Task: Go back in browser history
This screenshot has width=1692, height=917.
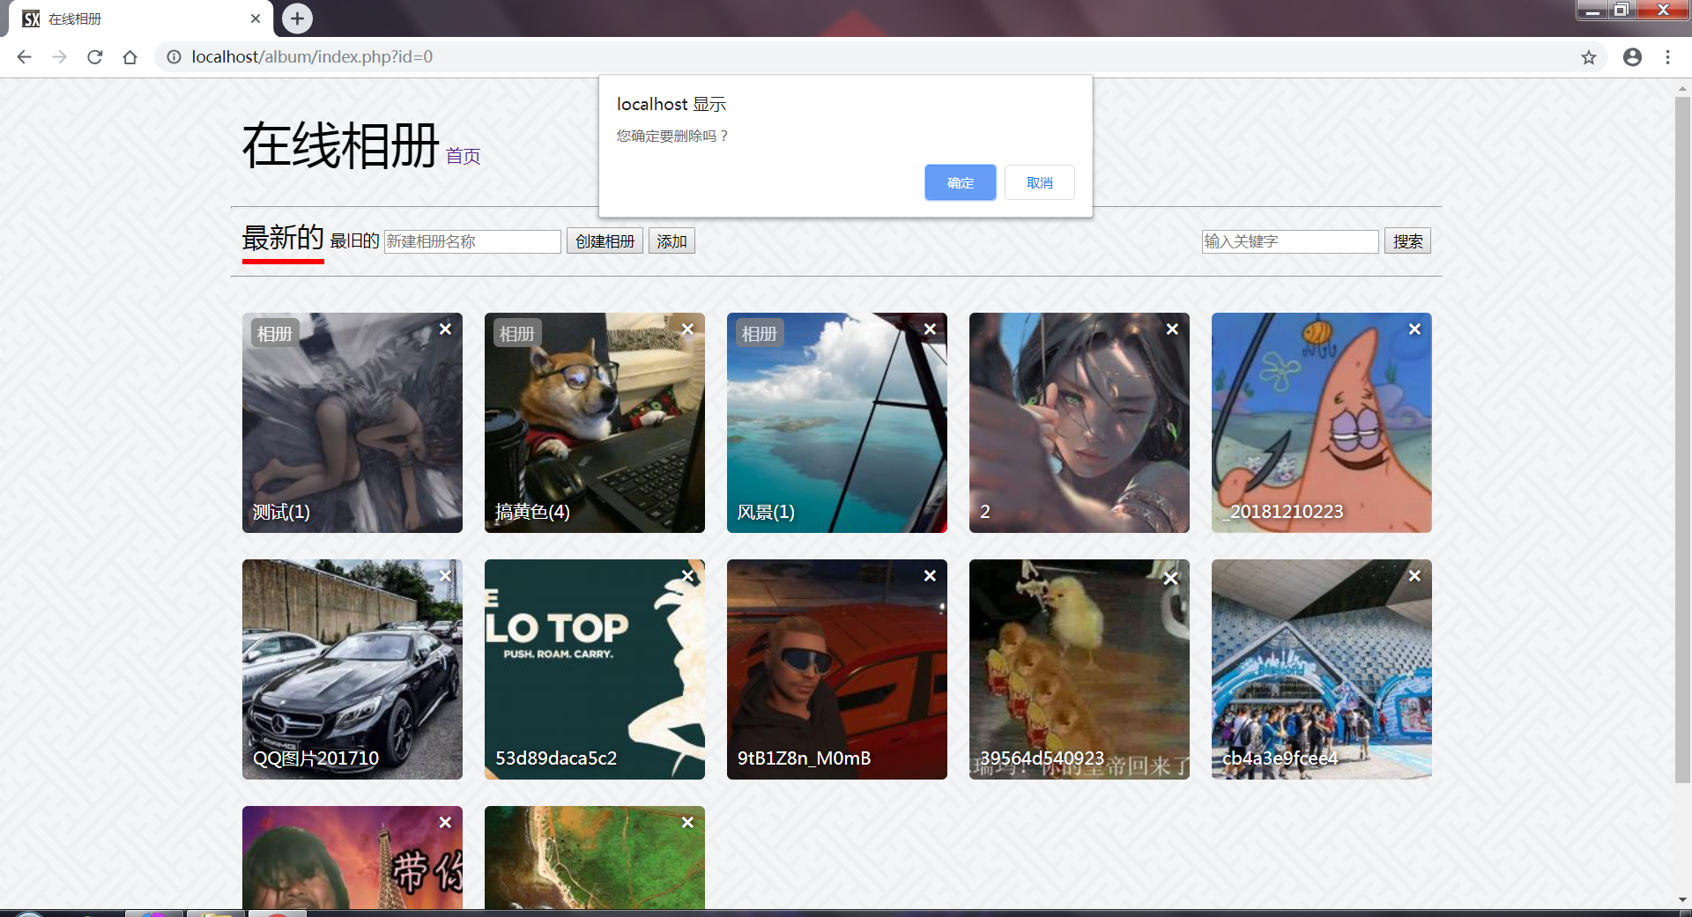Action: coord(24,57)
